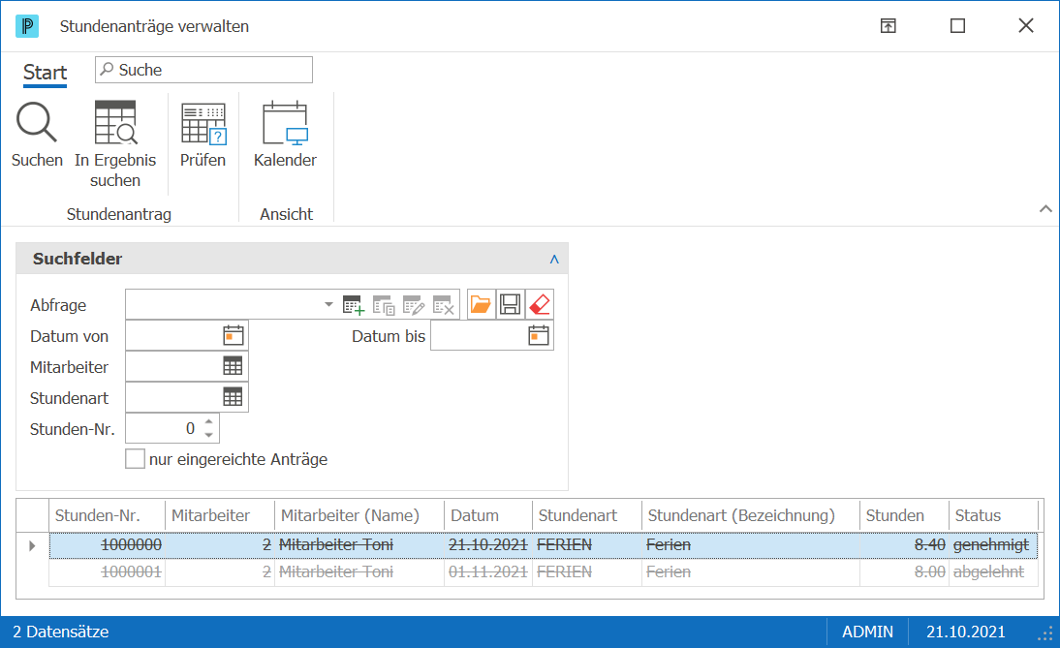Click the Suche ribbon search box
Screen dimensions: 1060x648
tap(203, 71)
